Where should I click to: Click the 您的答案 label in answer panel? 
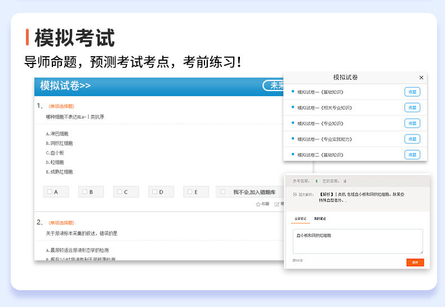(331, 181)
